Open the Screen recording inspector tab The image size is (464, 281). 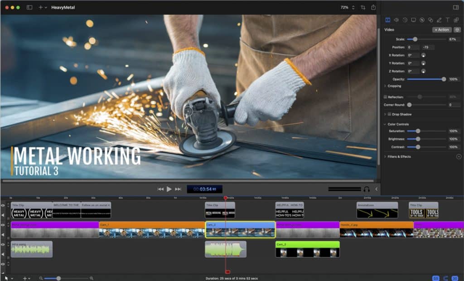pos(413,20)
